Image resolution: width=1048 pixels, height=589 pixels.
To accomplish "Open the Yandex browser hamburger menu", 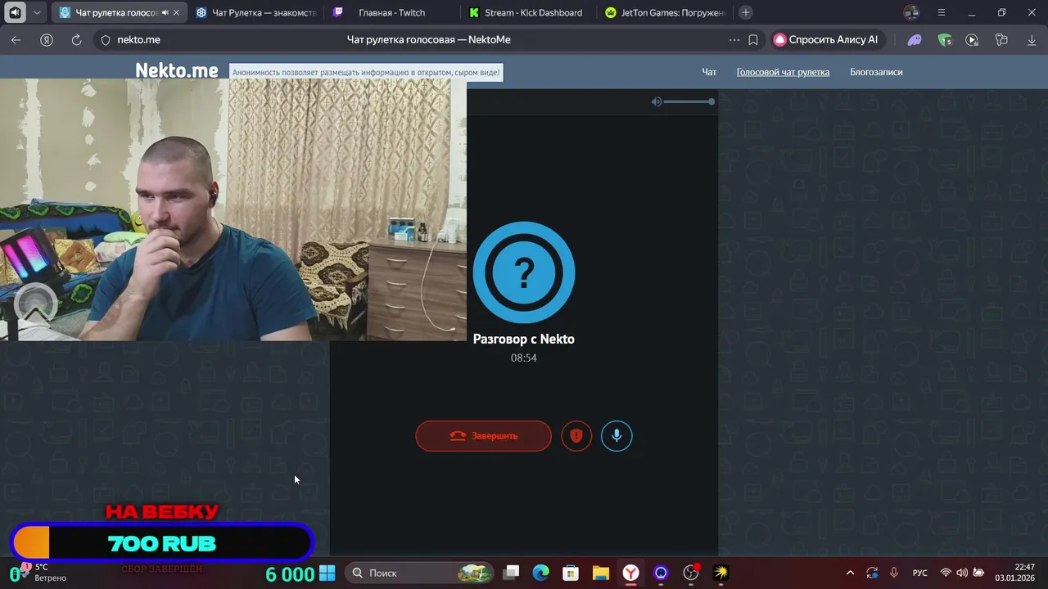I will [x=941, y=12].
